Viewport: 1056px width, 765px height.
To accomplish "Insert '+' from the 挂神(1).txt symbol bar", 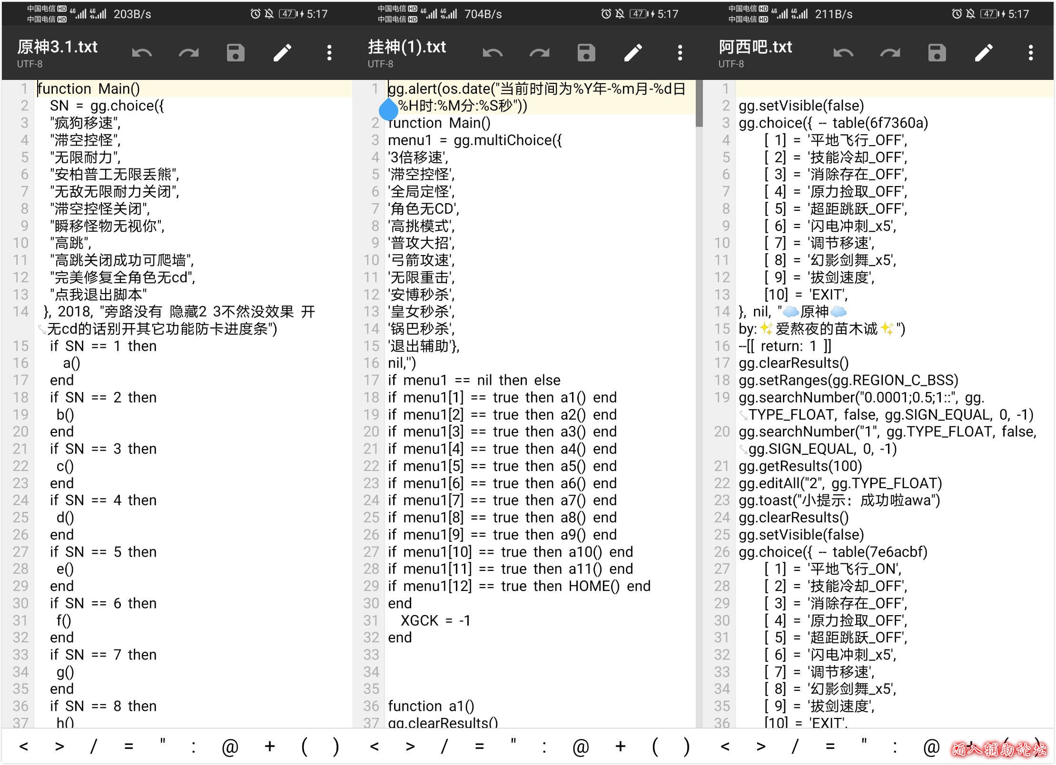I will (621, 746).
